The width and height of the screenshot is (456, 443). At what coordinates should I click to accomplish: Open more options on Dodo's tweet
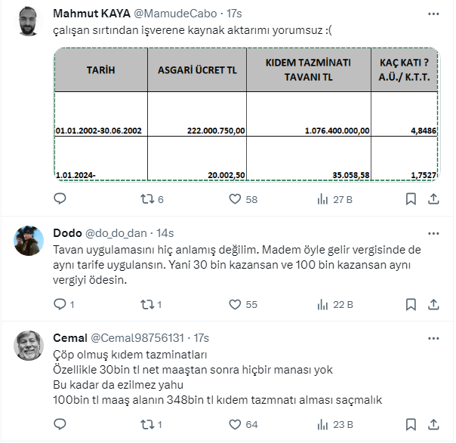433,232
